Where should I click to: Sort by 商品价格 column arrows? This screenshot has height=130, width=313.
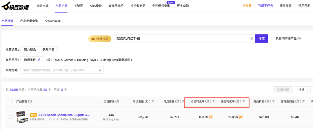coord(270,102)
